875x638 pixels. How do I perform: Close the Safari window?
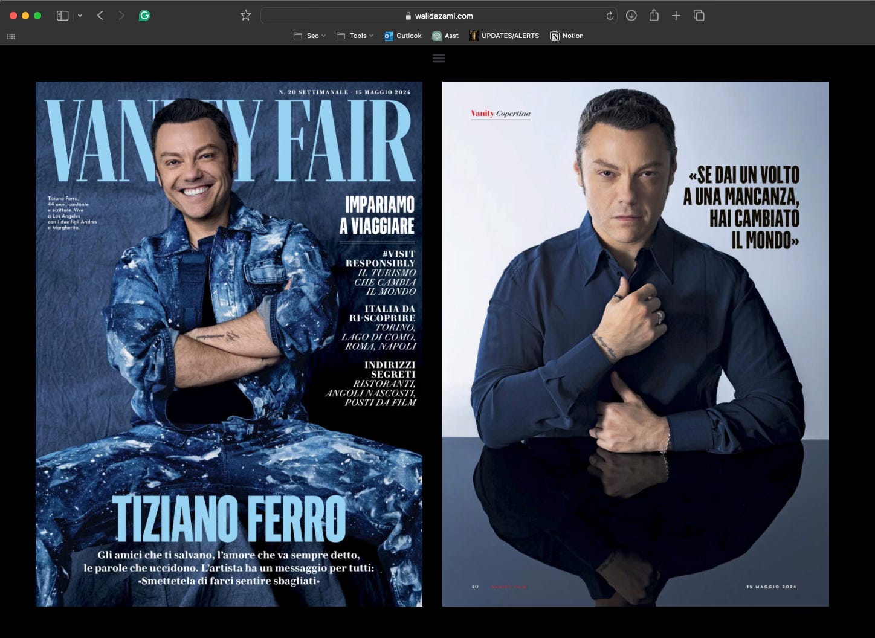point(13,16)
